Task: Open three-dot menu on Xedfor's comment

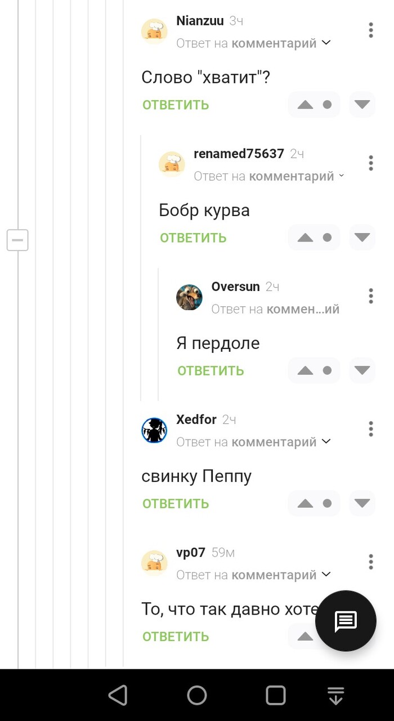Action: [370, 429]
